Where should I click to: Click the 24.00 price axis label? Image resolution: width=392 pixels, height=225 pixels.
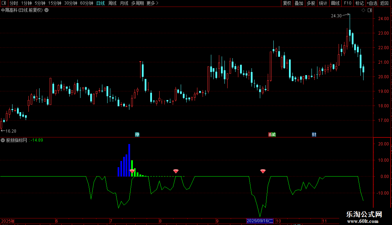click(x=383, y=18)
